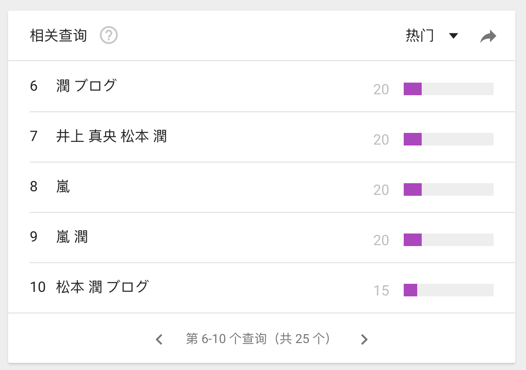Click rank number 8 in the list

click(x=34, y=186)
